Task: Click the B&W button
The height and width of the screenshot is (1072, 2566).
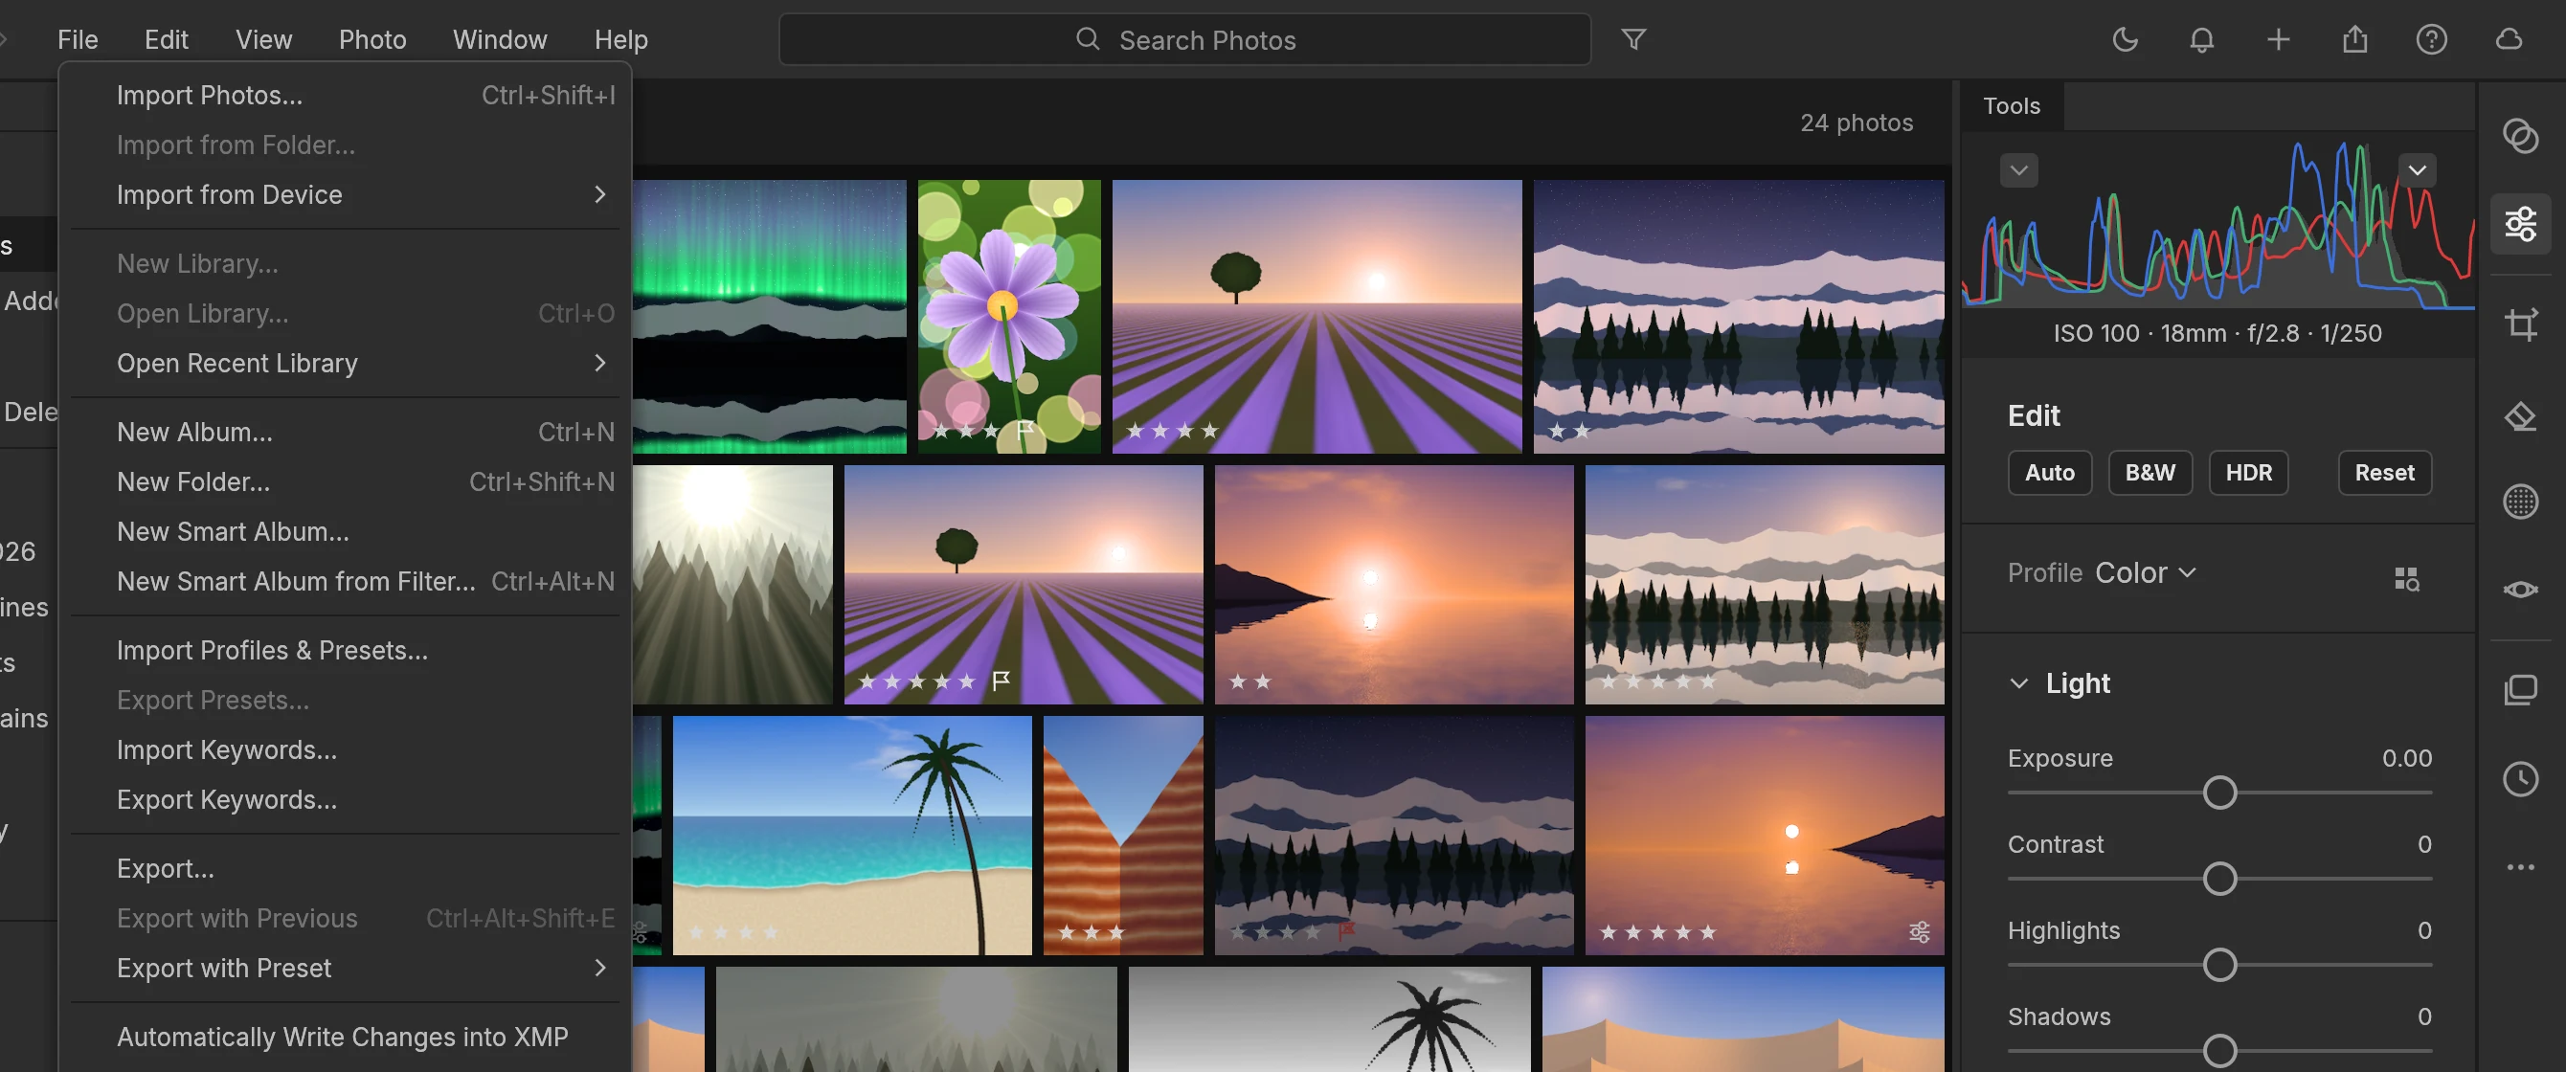Action: (2150, 473)
